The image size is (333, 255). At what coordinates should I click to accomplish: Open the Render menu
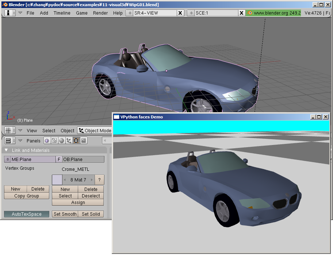pyautogui.click(x=100, y=13)
